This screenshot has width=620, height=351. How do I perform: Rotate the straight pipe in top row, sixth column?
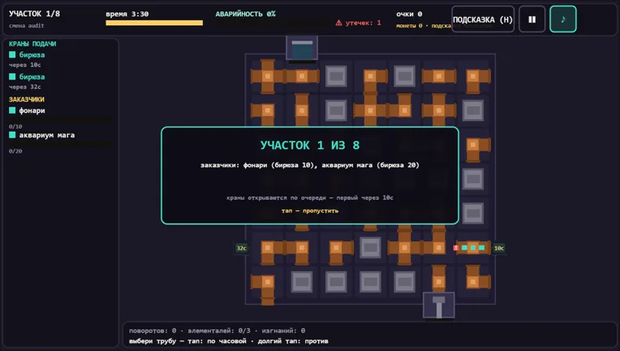tap(439, 76)
